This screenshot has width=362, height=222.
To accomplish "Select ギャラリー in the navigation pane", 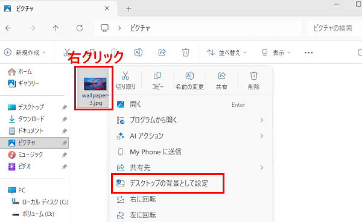I will pyautogui.click(x=24, y=83).
